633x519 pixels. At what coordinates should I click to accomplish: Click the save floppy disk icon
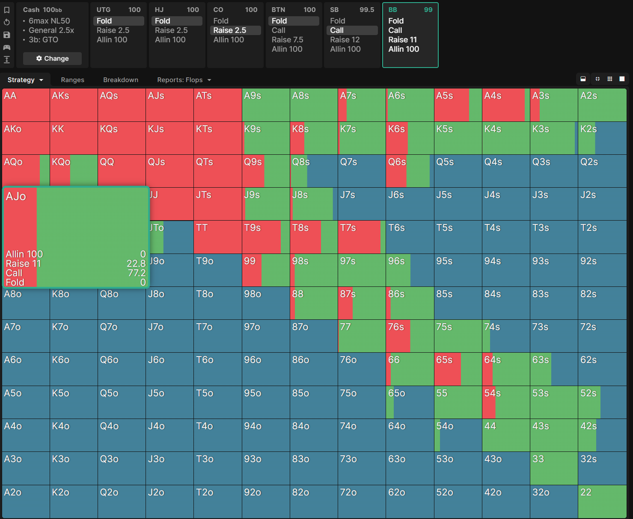[7, 35]
